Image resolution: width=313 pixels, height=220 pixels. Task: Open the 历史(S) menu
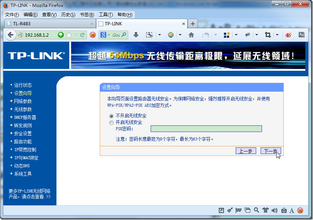pos(68,15)
